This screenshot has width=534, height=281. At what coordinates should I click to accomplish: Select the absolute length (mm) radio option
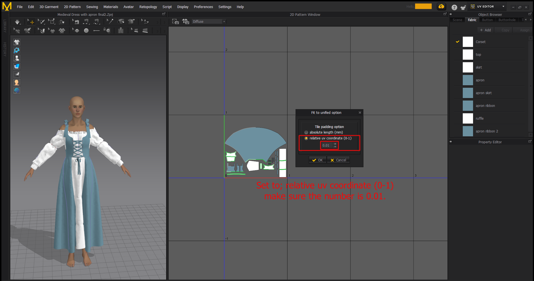click(306, 132)
